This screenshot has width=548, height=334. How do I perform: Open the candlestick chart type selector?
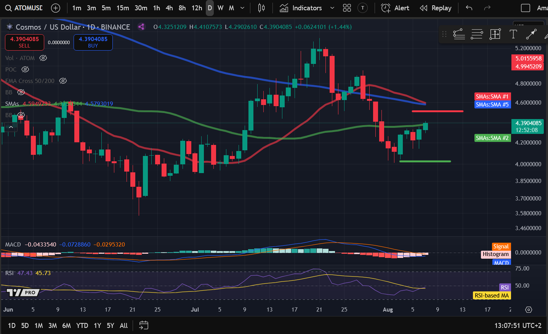[261, 8]
